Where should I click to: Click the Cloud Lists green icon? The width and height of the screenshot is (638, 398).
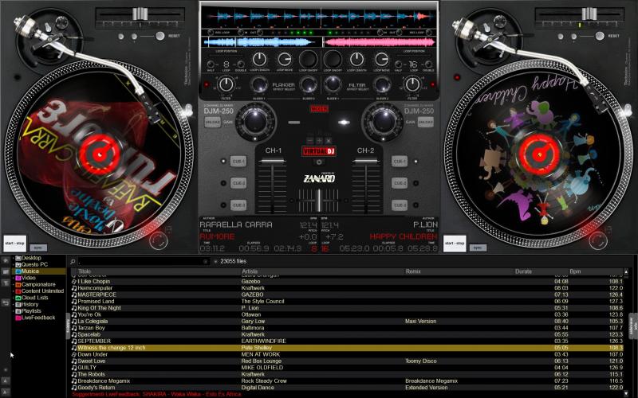18,298
